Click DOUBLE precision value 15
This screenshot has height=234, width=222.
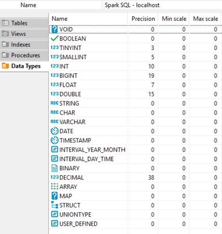[x=151, y=94]
